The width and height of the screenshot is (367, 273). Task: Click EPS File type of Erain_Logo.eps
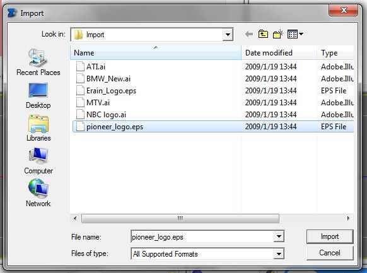(x=334, y=91)
